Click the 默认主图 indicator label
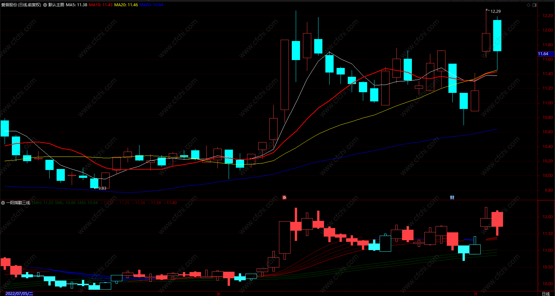The height and width of the screenshot is (296, 555). point(56,5)
